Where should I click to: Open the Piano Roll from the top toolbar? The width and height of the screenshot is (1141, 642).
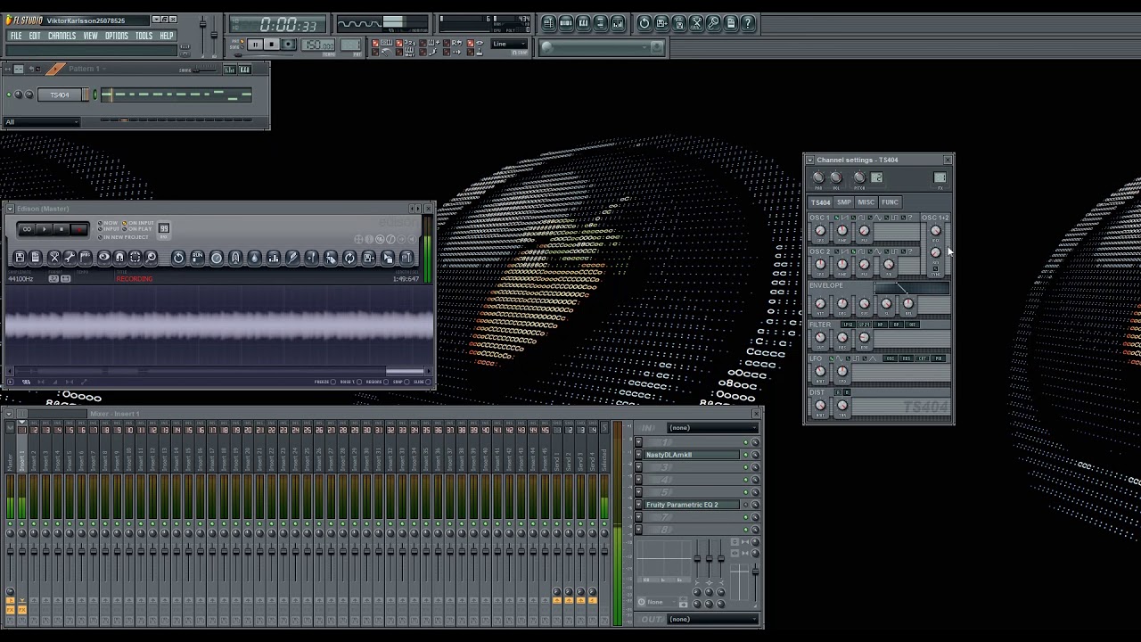583,23
